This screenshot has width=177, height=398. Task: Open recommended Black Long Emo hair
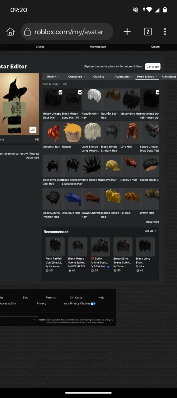146,247
